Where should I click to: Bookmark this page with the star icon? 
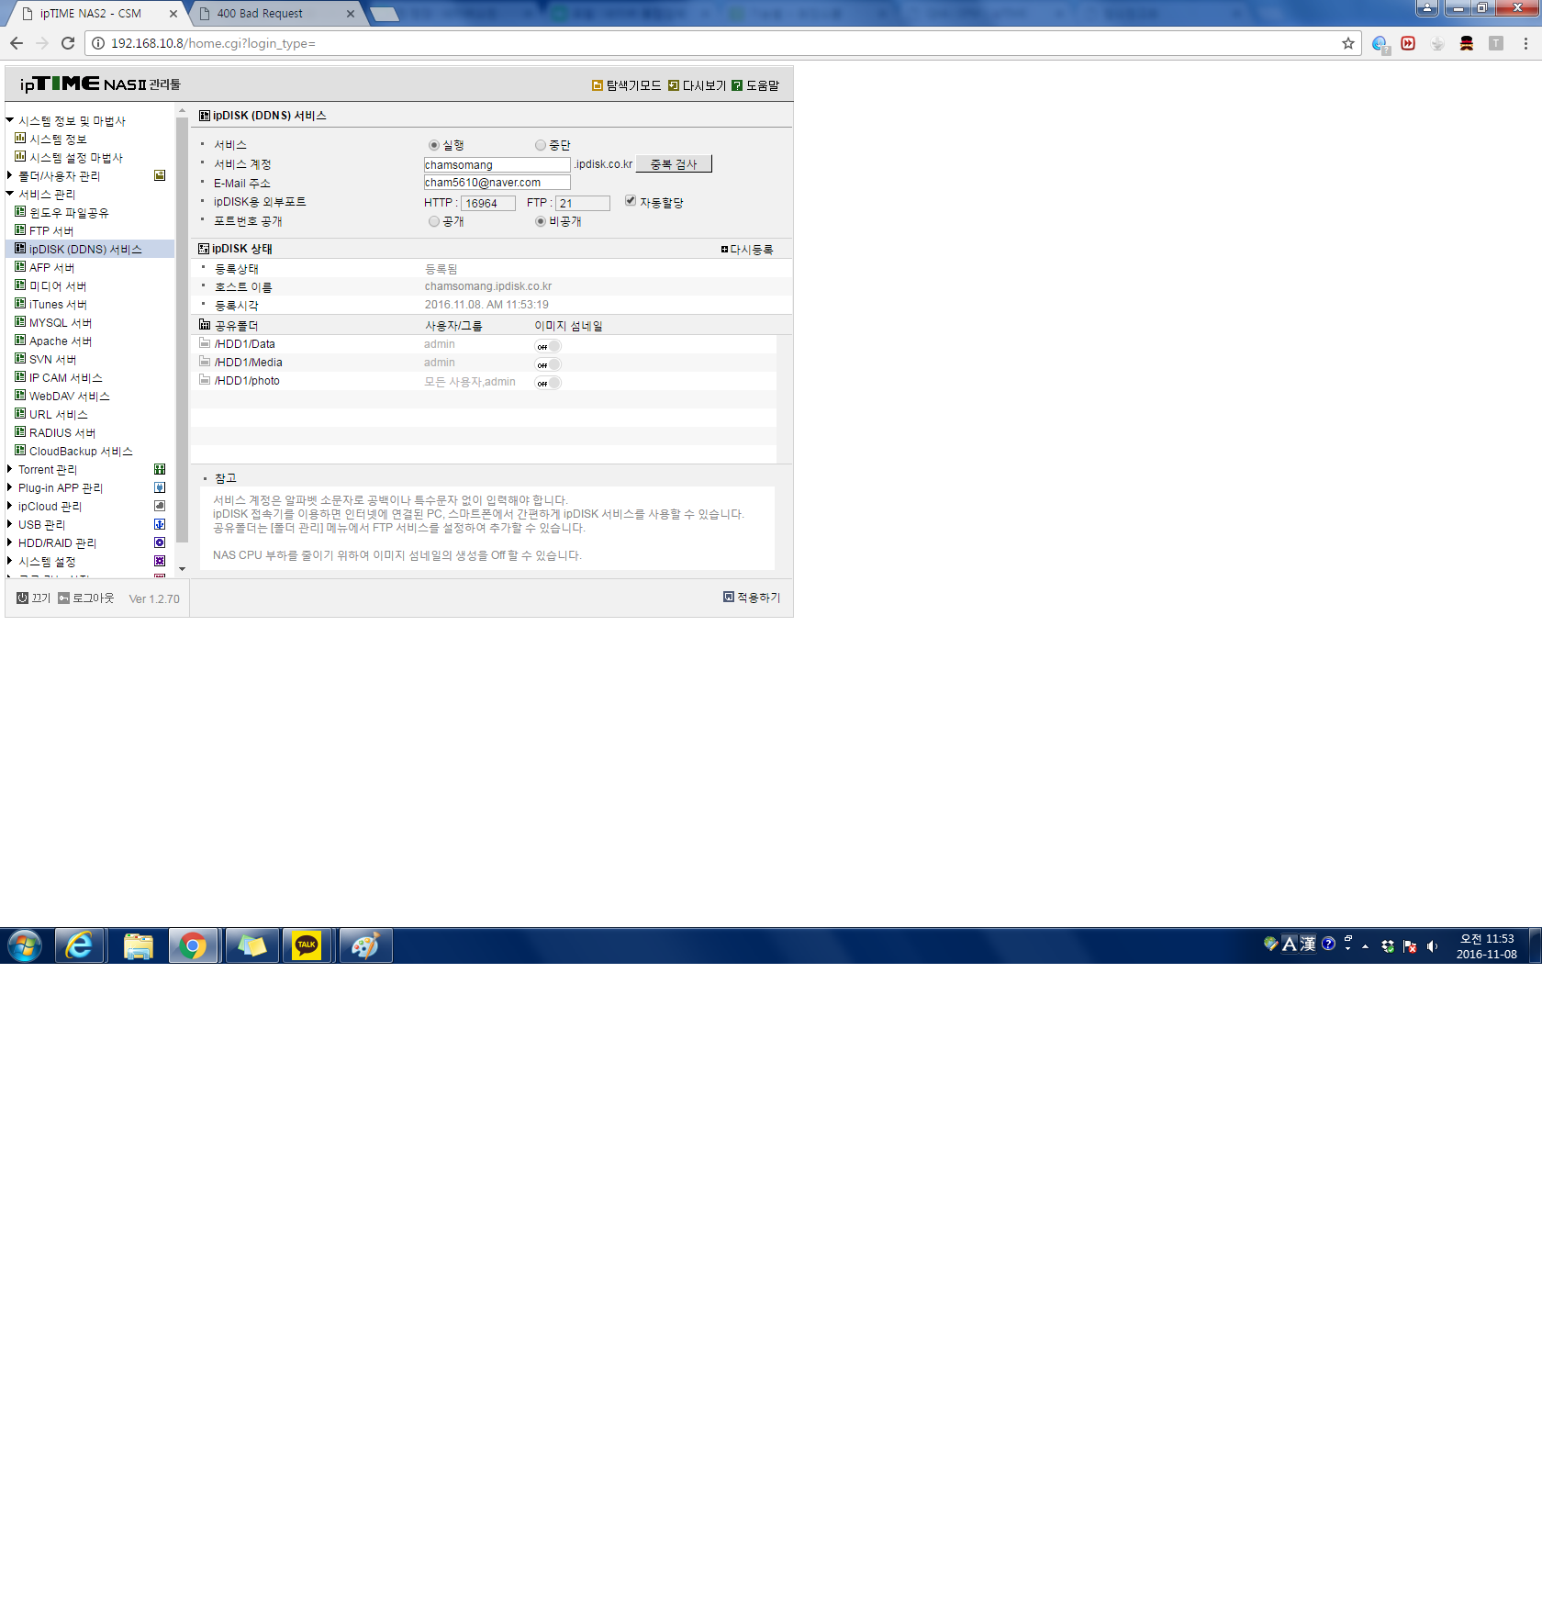click(1347, 43)
